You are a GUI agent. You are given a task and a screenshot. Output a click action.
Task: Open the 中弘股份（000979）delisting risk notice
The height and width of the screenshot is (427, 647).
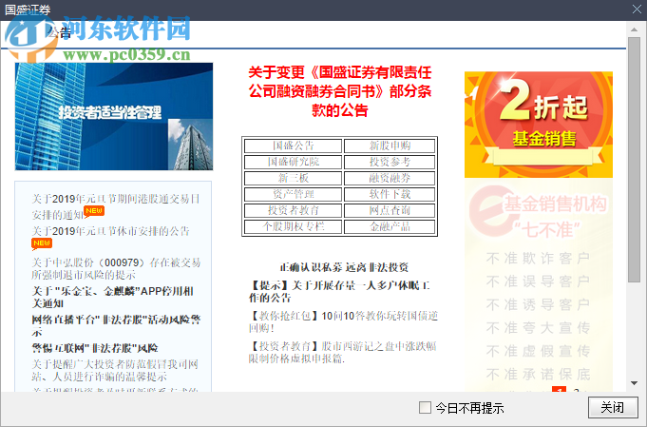[x=116, y=268]
